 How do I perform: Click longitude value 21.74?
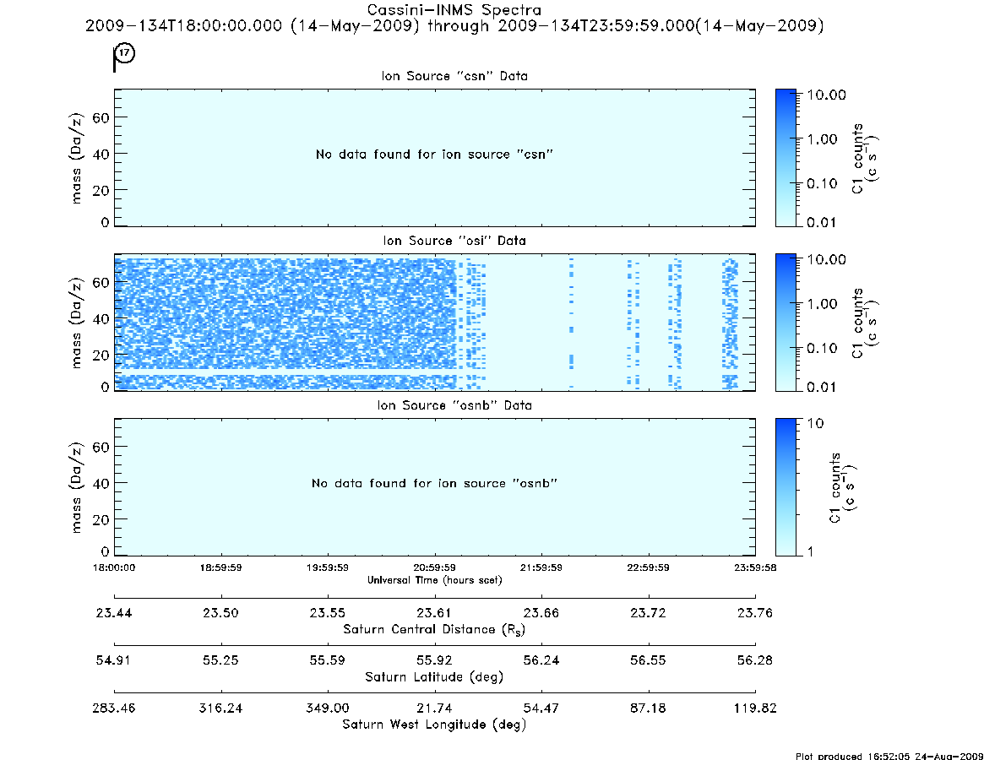pyautogui.click(x=434, y=708)
